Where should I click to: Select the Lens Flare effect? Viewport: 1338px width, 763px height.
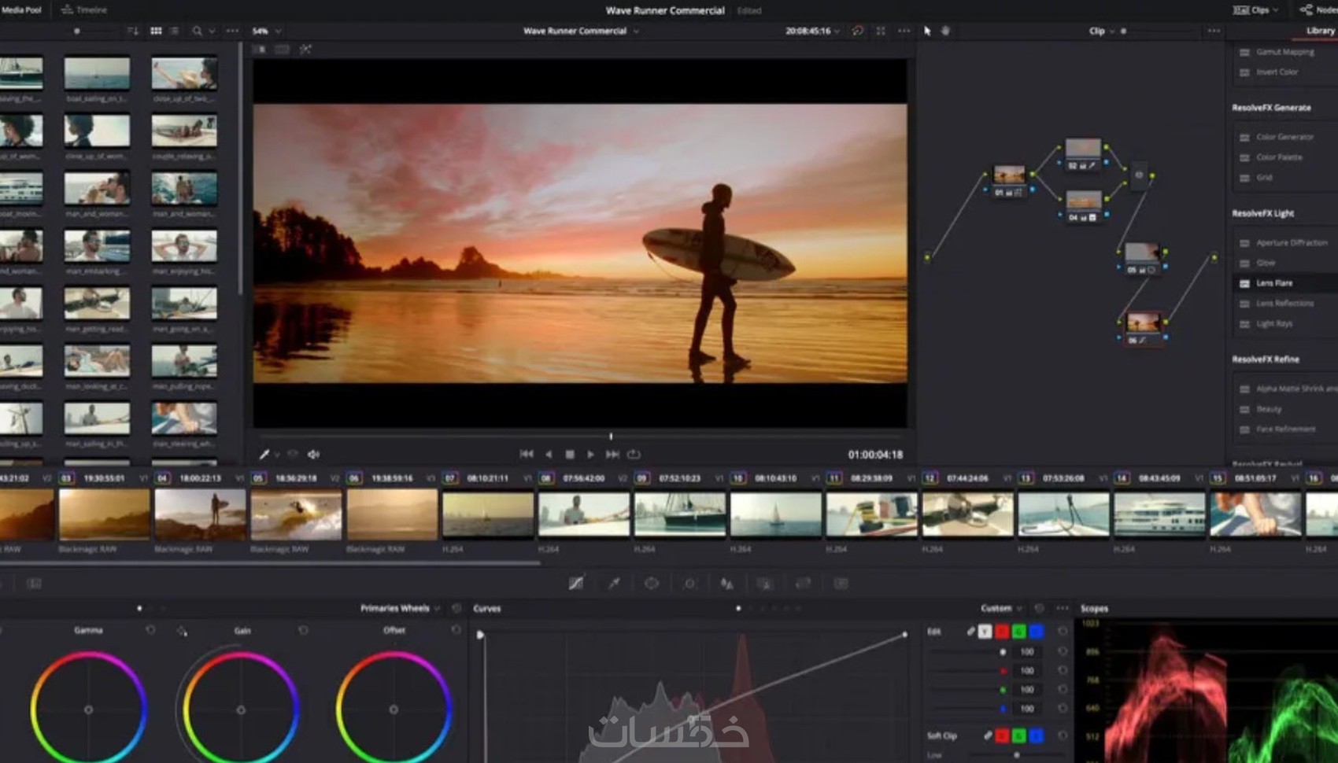[x=1274, y=283]
